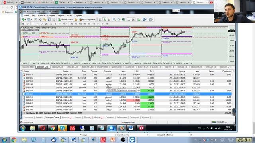Open the Файл menu
The height and width of the screenshot is (143, 255).
pyautogui.click(x=27, y=15)
